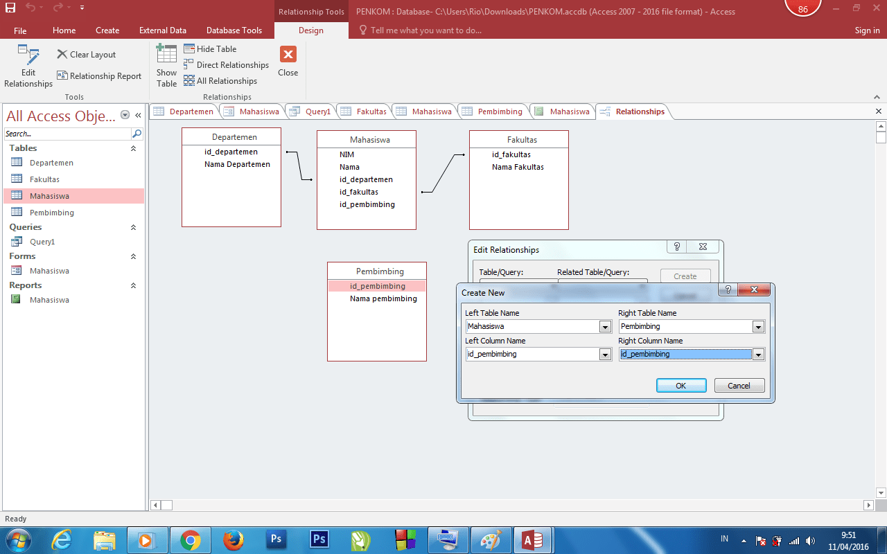Screen dimensions: 887x554
Task: Open Paint from the taskbar
Action: tap(490, 540)
